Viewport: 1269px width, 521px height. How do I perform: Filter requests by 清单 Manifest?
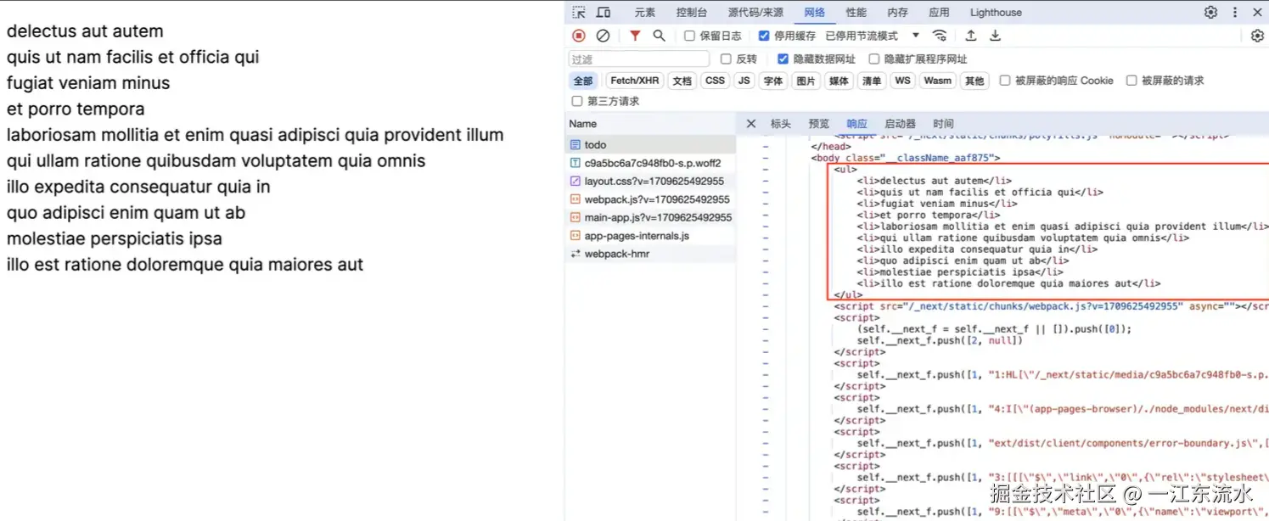872,81
